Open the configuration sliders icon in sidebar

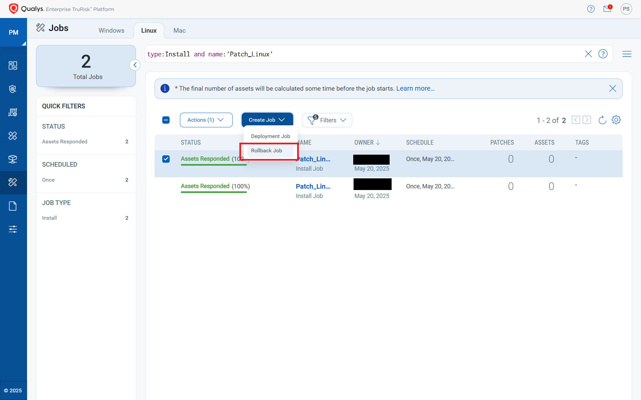13,229
